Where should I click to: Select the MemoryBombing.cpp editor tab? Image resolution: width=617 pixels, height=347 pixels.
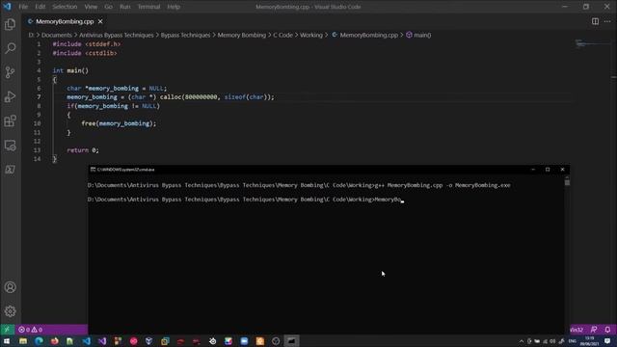(65, 21)
